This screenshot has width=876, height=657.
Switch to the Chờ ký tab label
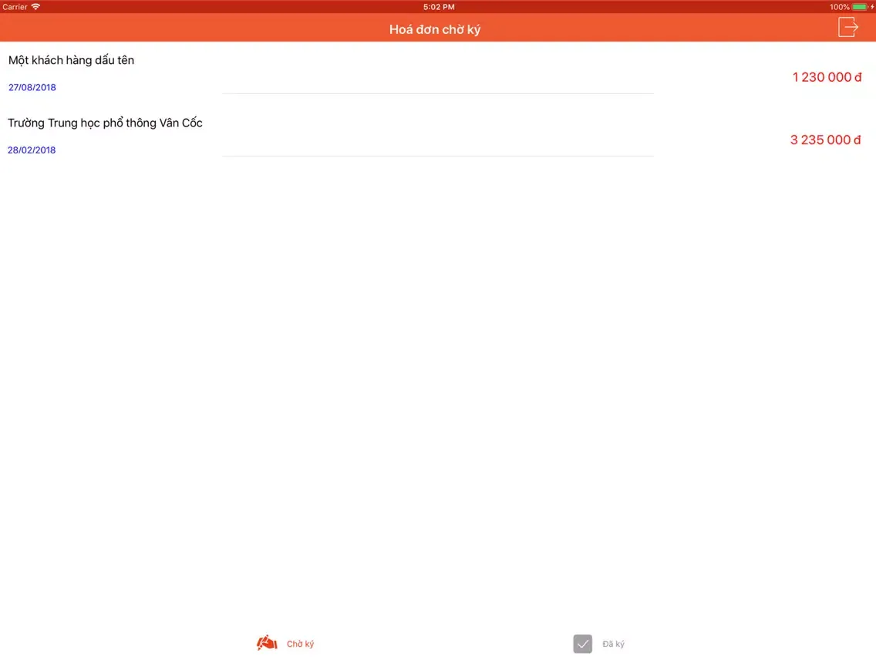click(300, 644)
